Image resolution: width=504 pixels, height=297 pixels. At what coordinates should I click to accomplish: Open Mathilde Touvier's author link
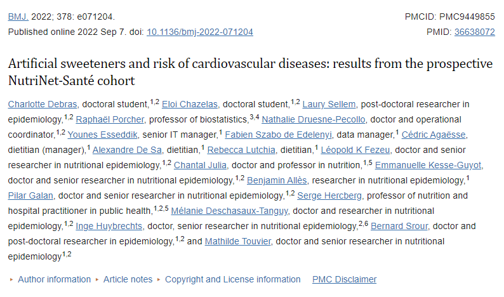coord(239,241)
